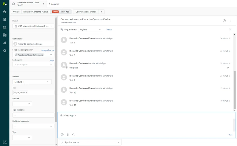This screenshot has width=237, height=146.
Task: Open the assignee dropdown Assistenza/Riccardo Centomo
Action: 33,55
